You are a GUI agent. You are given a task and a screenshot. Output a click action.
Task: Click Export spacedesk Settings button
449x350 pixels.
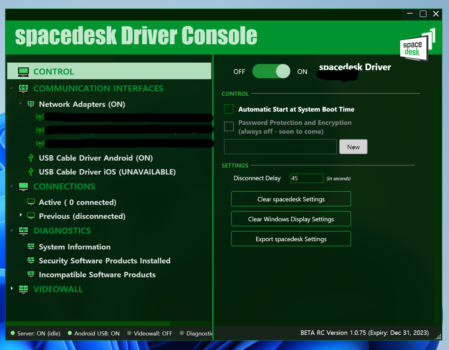(x=291, y=239)
